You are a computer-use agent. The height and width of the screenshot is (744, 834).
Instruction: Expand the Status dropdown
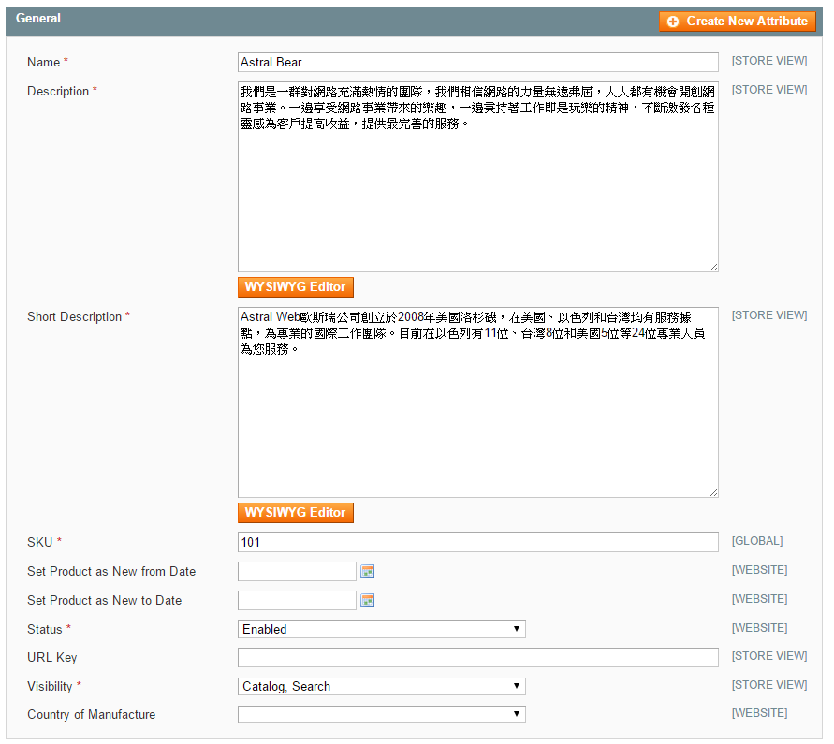[x=382, y=630]
